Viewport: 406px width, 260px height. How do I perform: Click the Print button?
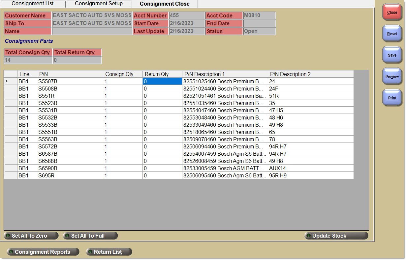(392, 98)
